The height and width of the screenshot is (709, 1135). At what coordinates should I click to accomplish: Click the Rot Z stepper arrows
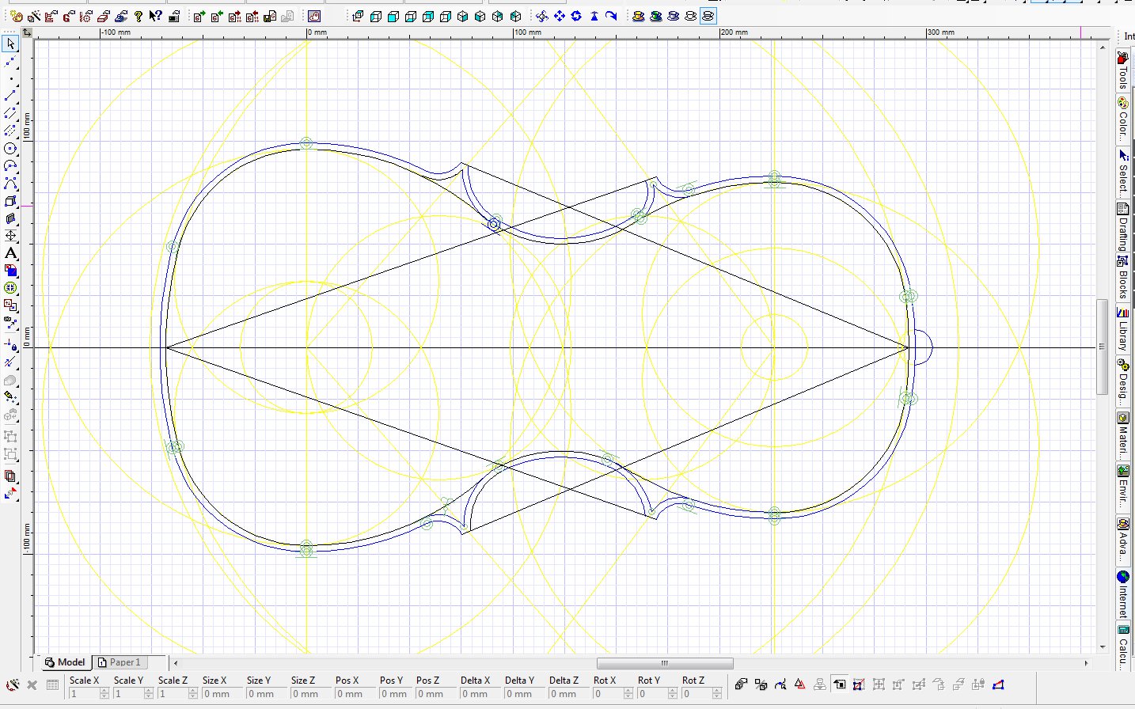[717, 694]
